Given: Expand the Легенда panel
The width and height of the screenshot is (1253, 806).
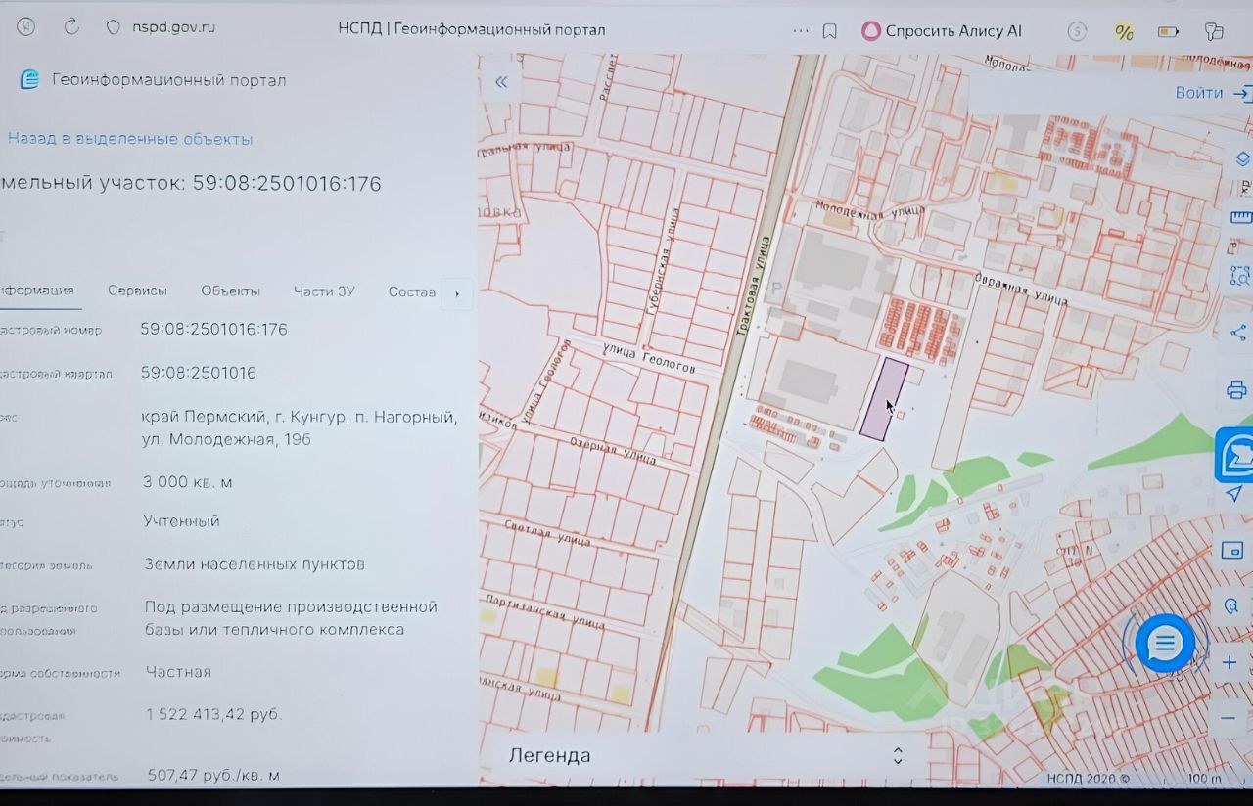Looking at the screenshot, I should coord(898,755).
